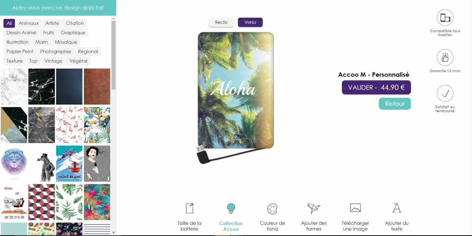
Task: Click the Ajouter des formes origami icon
Action: (314, 208)
